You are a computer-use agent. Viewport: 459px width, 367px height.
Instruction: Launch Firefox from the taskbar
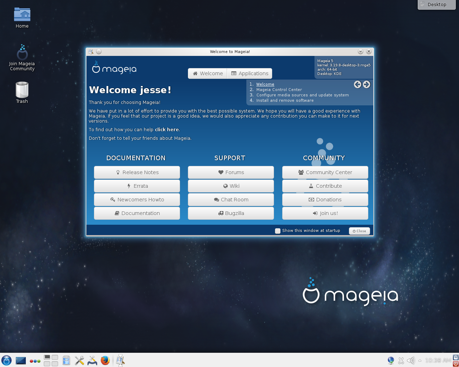tap(105, 360)
